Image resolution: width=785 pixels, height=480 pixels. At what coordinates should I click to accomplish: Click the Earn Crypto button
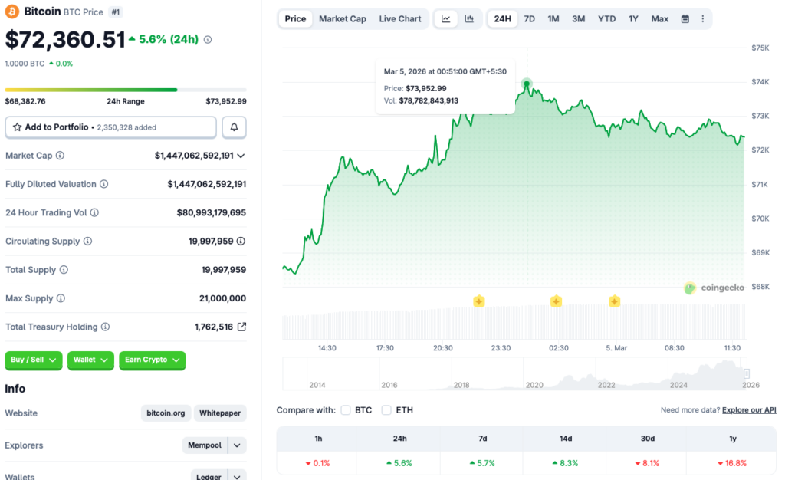pyautogui.click(x=152, y=360)
